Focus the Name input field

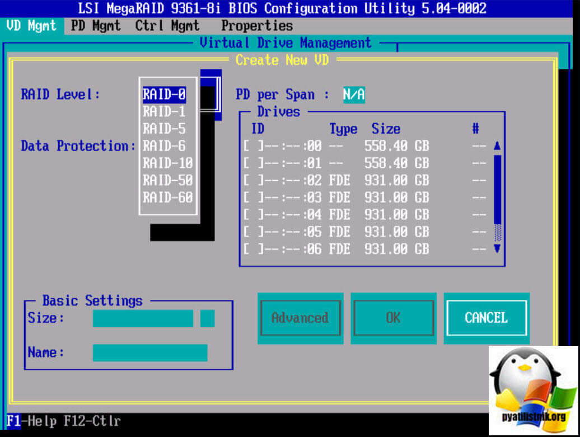(x=150, y=353)
